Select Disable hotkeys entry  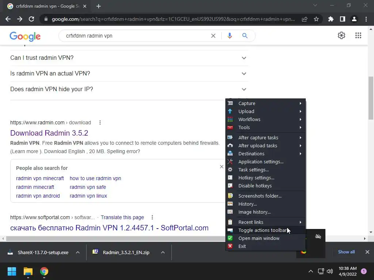265,186
